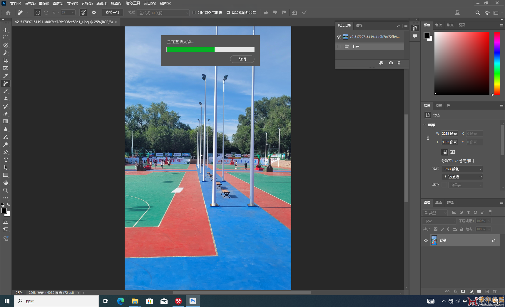Select the Crop tool

click(x=6, y=60)
